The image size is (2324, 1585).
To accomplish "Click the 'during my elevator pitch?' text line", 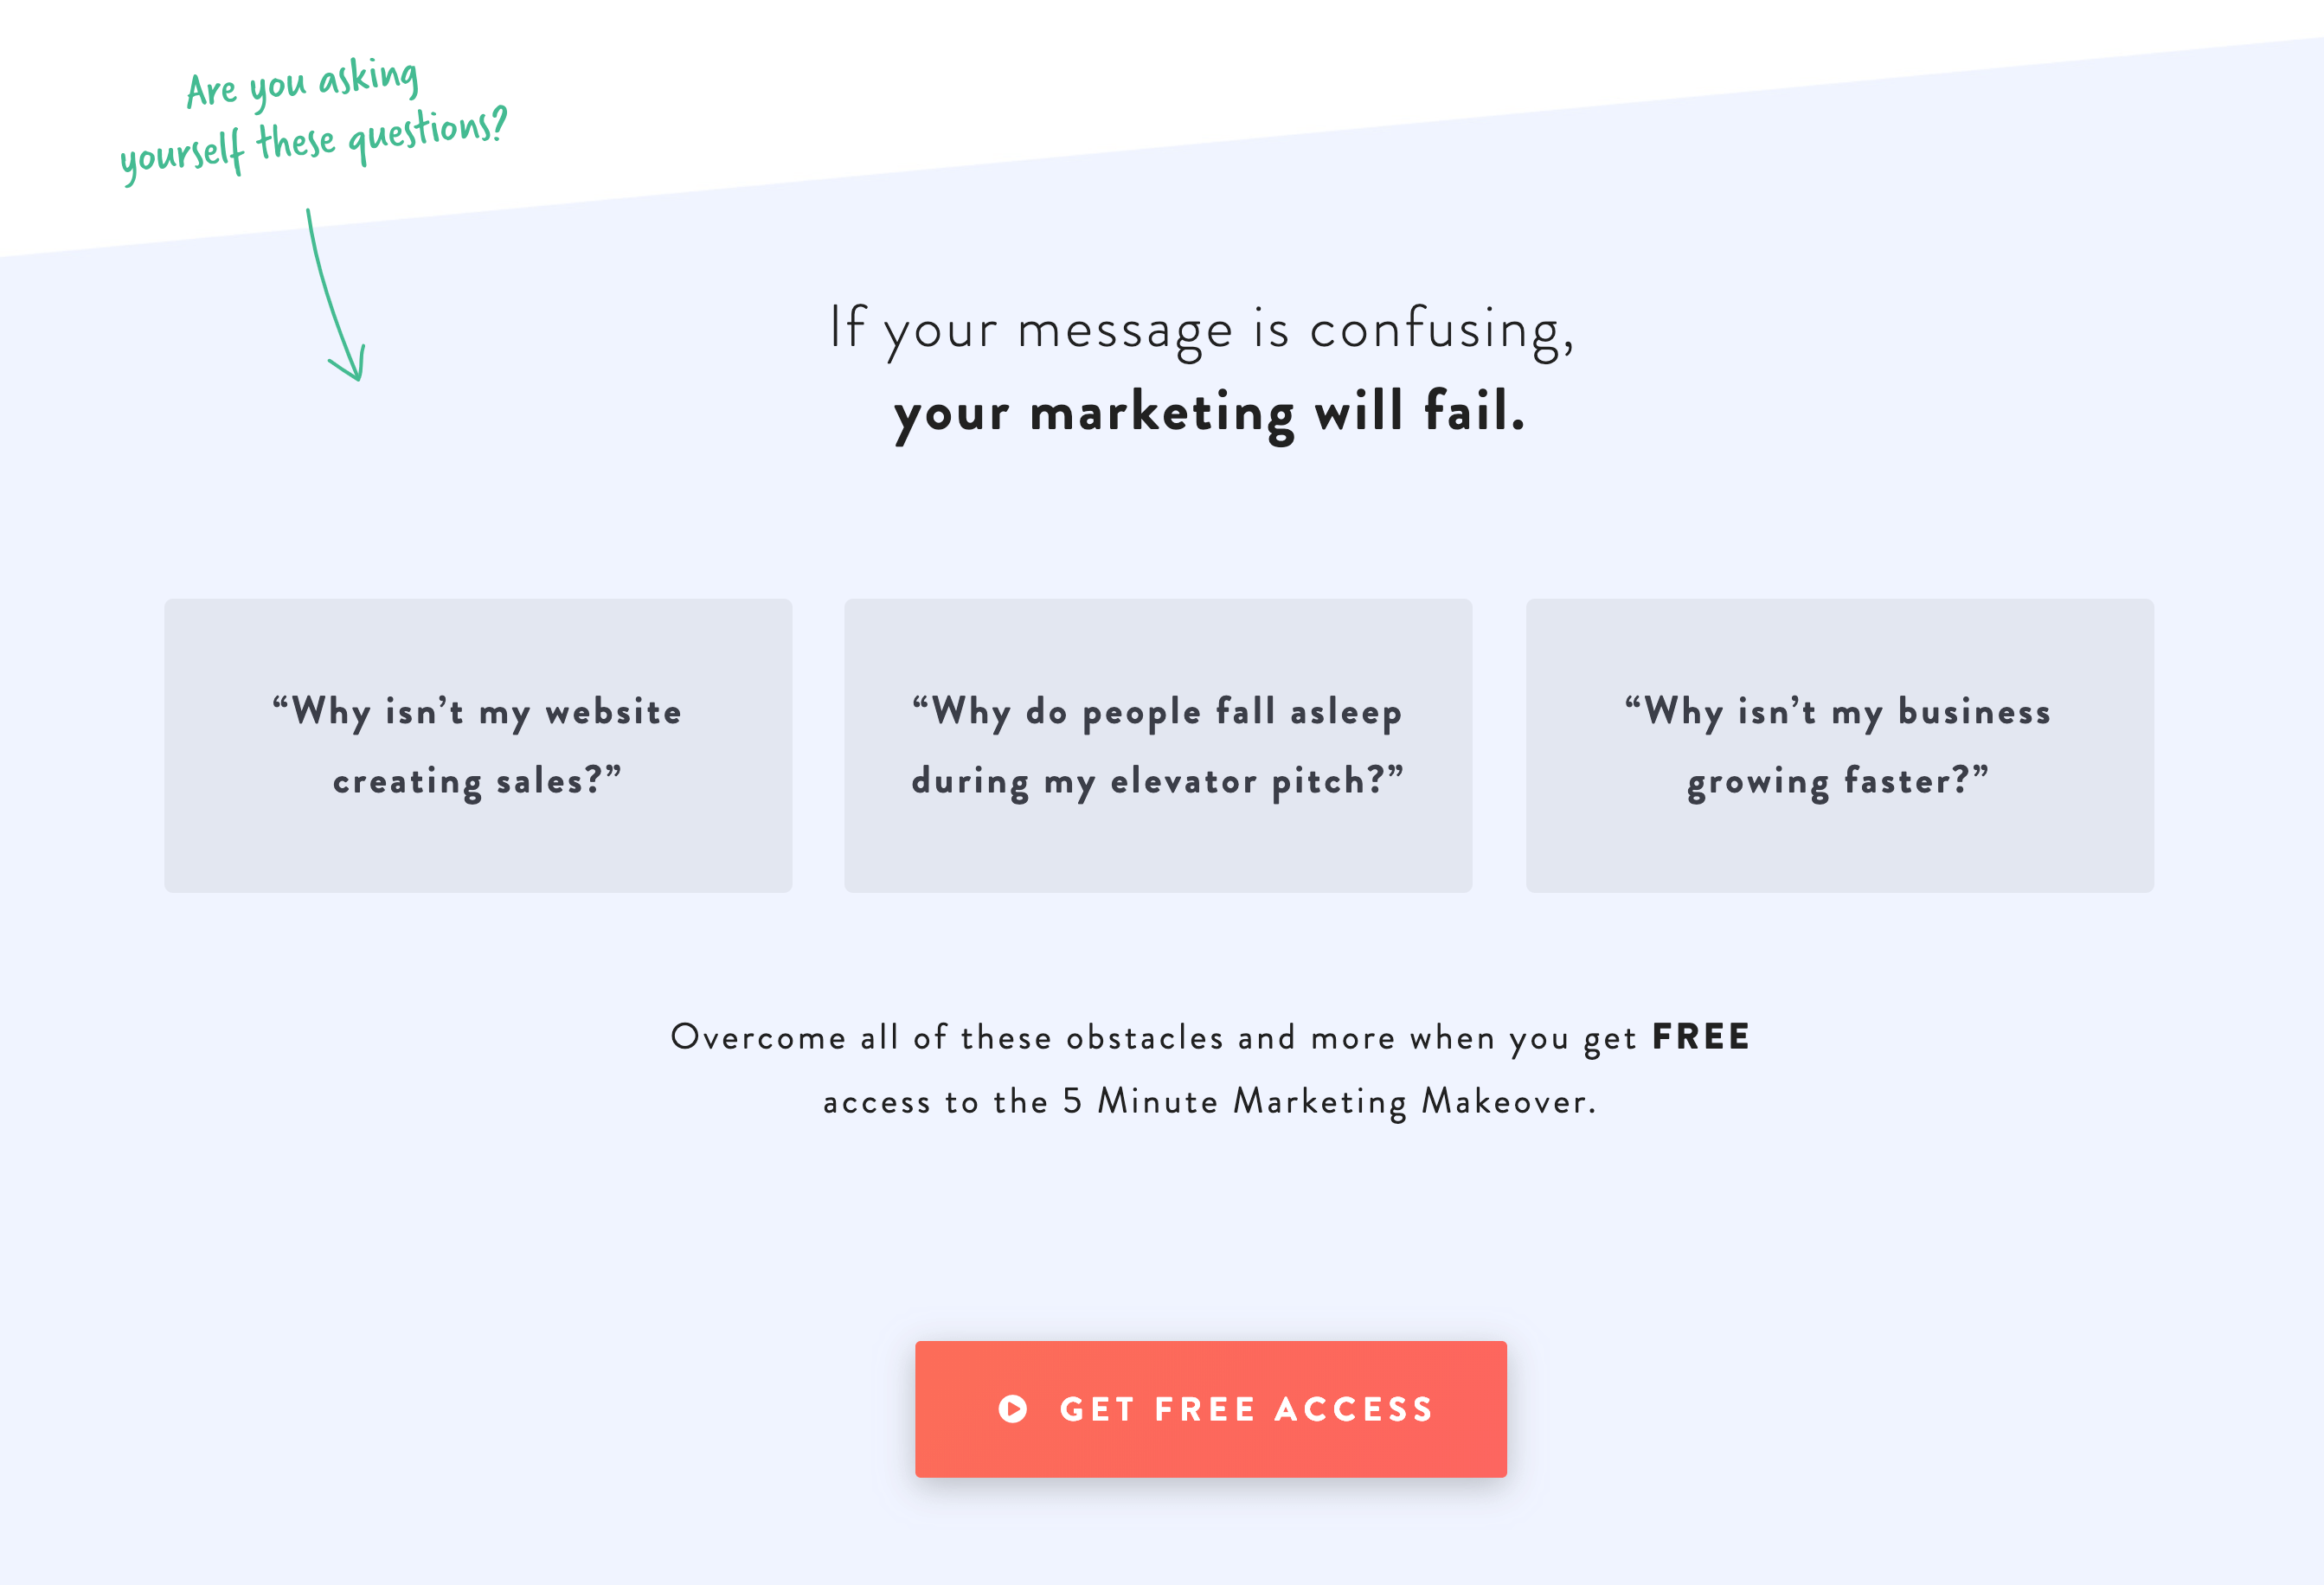I will [1158, 781].
